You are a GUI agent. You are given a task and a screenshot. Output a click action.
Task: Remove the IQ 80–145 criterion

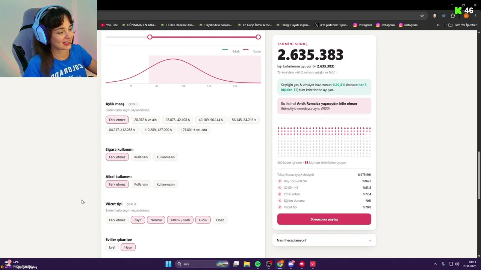point(280,187)
